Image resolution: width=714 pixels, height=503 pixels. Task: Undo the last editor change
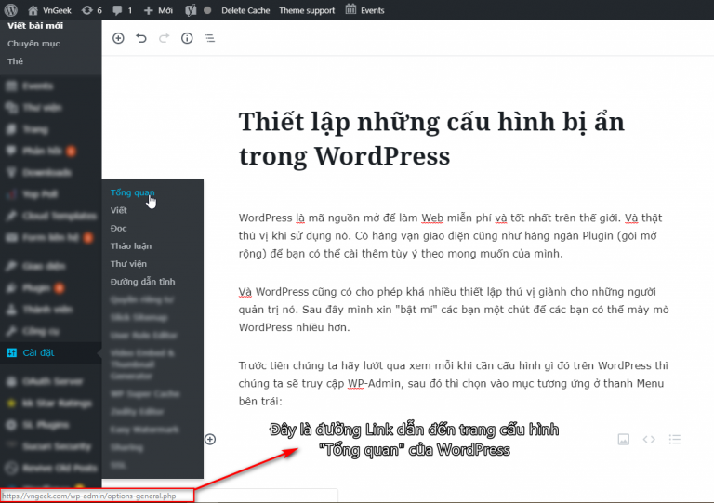141,38
